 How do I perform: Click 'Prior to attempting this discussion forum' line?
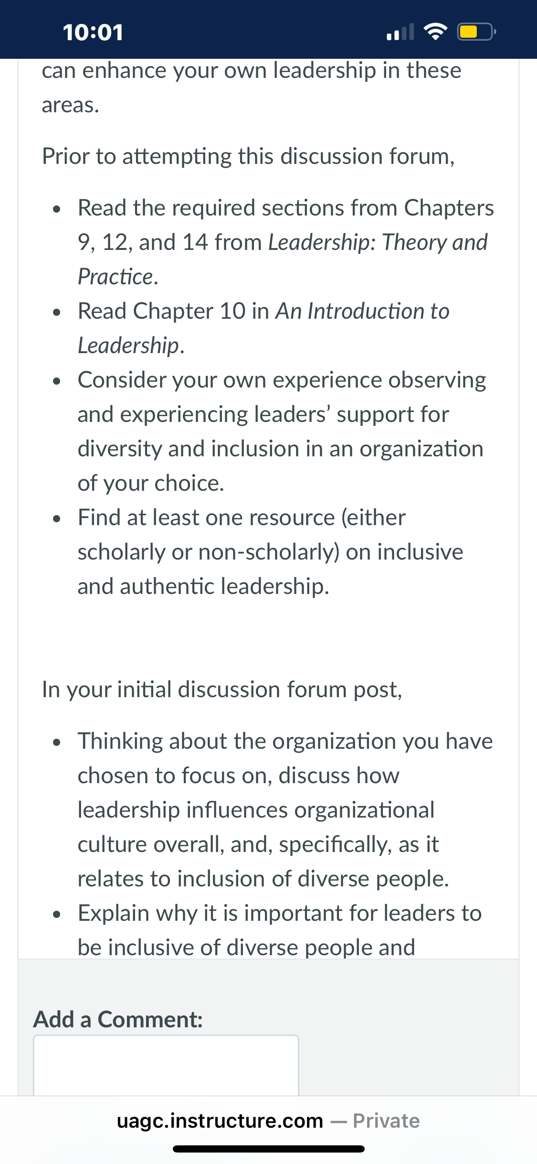248,156
